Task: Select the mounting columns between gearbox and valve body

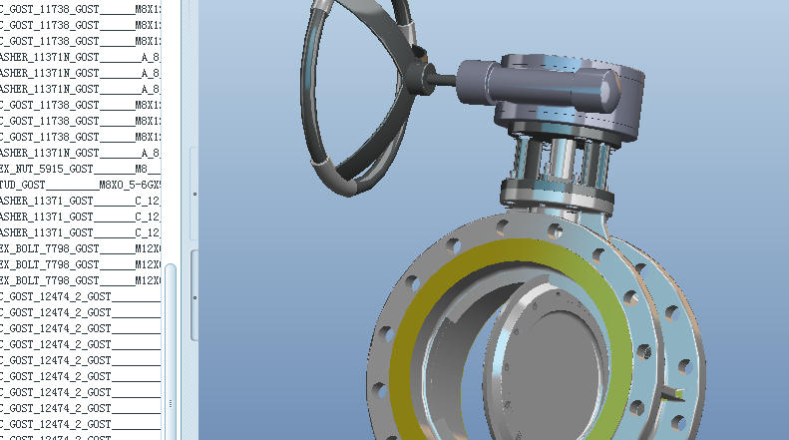Action: click(x=562, y=159)
